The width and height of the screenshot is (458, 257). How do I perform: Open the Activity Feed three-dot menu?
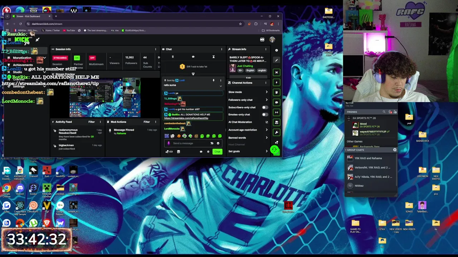point(100,122)
